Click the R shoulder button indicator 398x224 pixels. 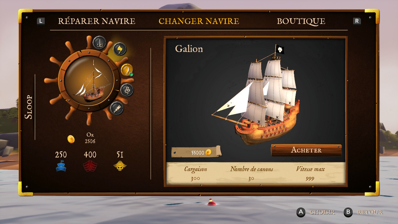click(357, 21)
